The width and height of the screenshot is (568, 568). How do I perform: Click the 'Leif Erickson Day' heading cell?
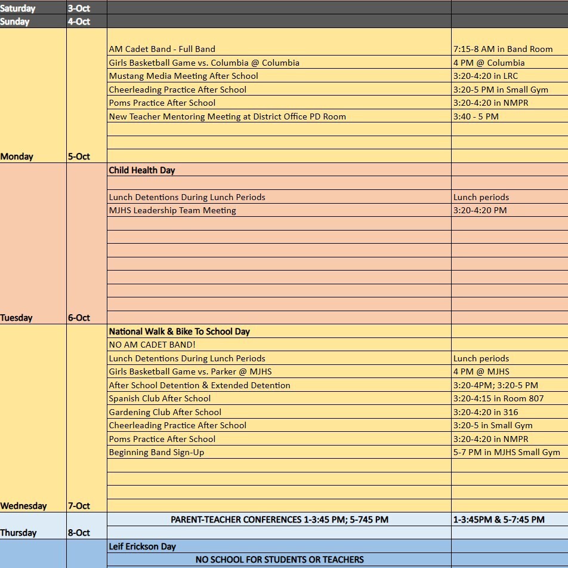[x=279, y=546]
